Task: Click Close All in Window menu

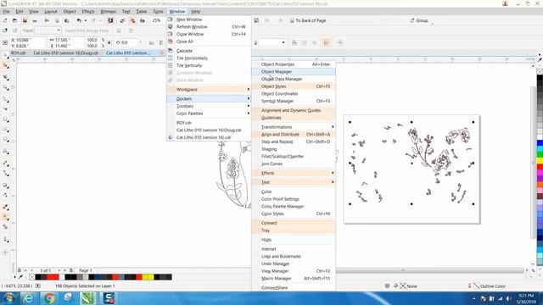Action: pos(209,42)
